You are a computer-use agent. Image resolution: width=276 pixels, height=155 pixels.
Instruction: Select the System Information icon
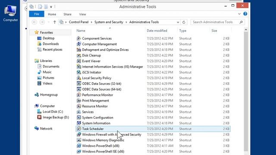coord(78,123)
